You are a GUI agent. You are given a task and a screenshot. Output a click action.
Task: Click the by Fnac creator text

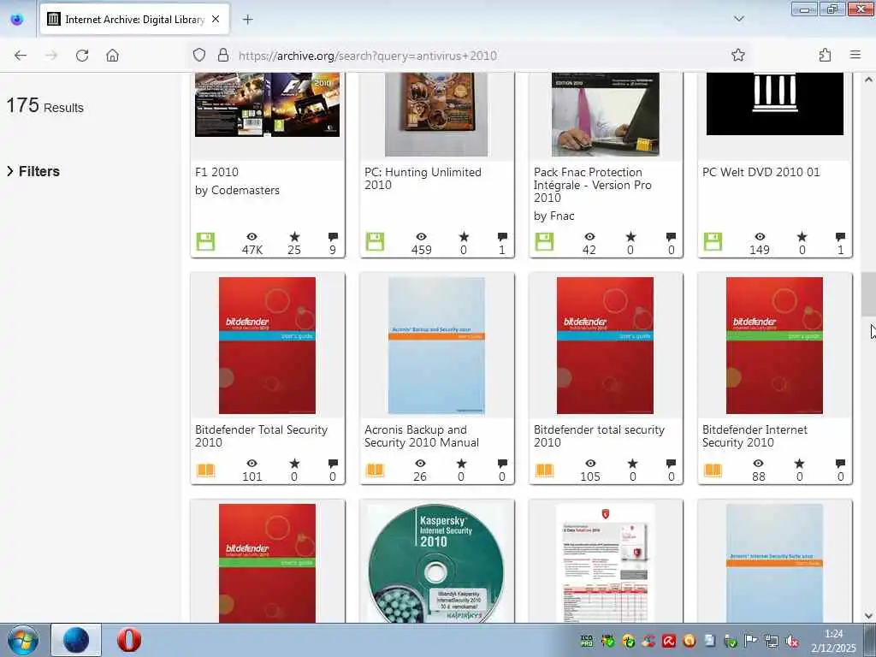coord(553,216)
